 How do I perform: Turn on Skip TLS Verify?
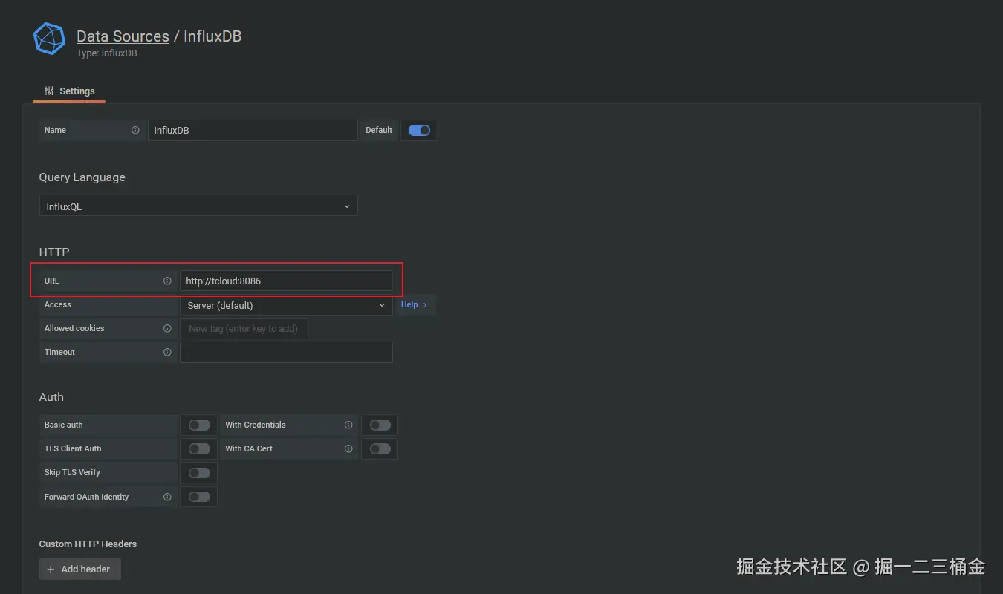tap(199, 472)
